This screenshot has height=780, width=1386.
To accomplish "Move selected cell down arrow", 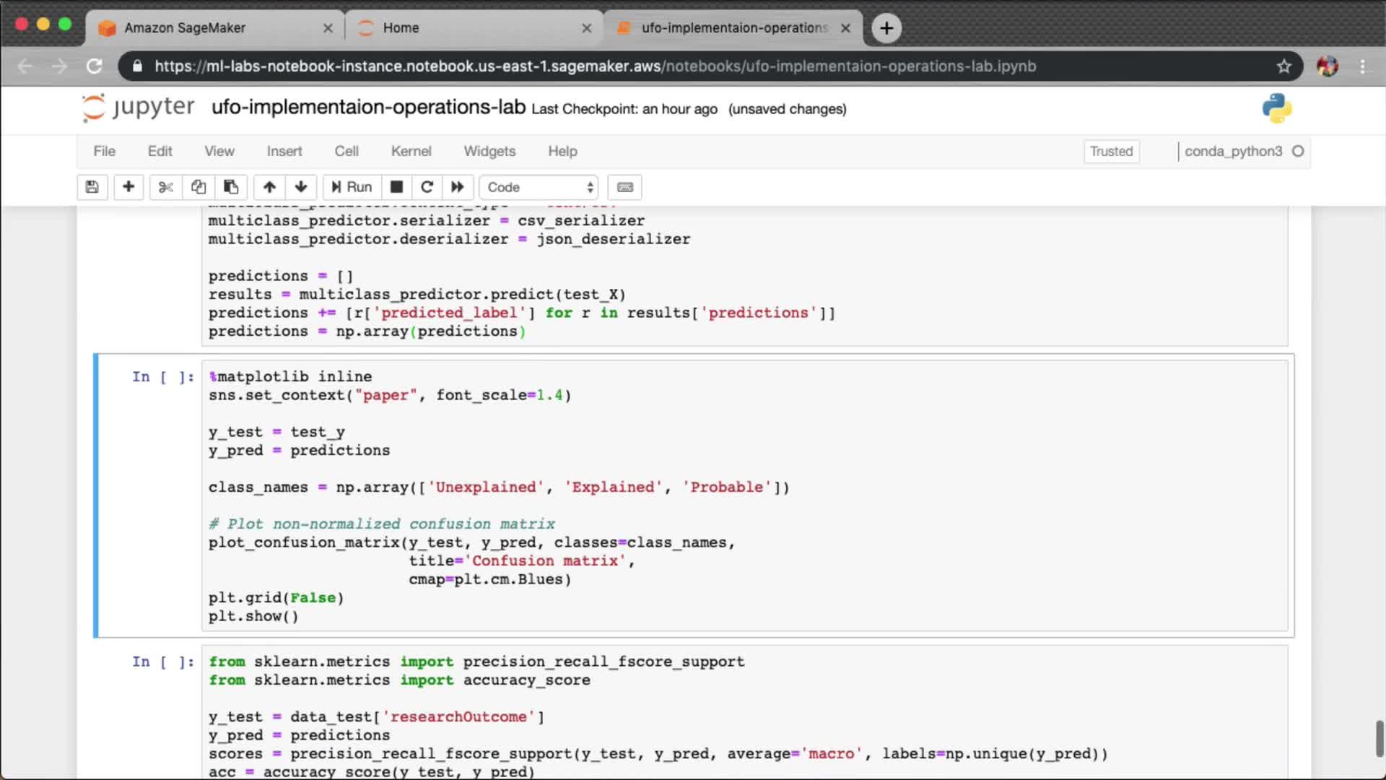I will tap(301, 187).
